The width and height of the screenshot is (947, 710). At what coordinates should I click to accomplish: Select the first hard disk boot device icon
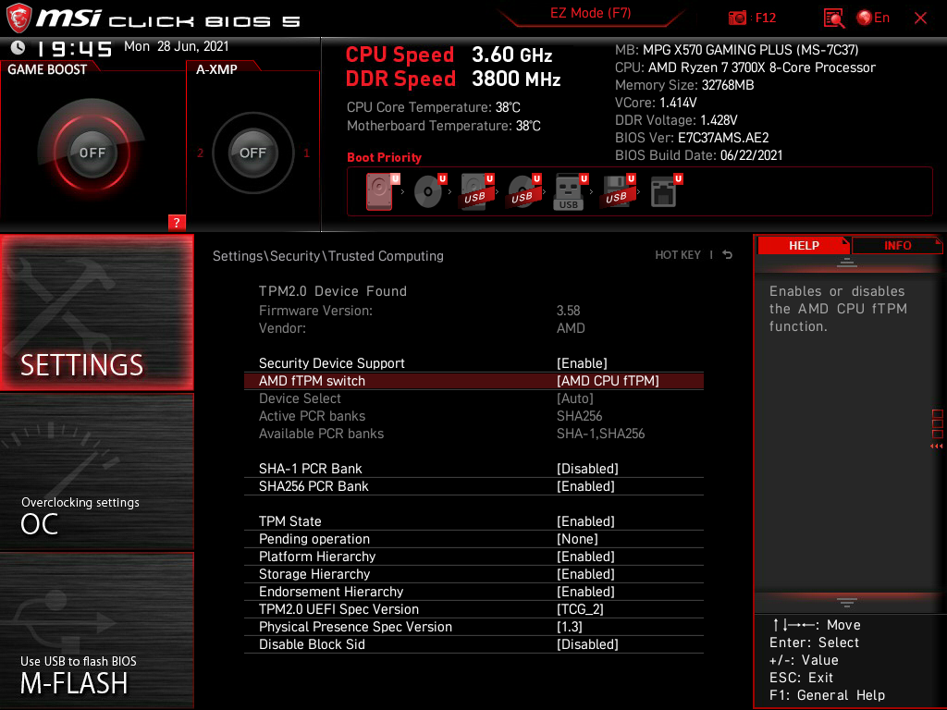point(379,191)
